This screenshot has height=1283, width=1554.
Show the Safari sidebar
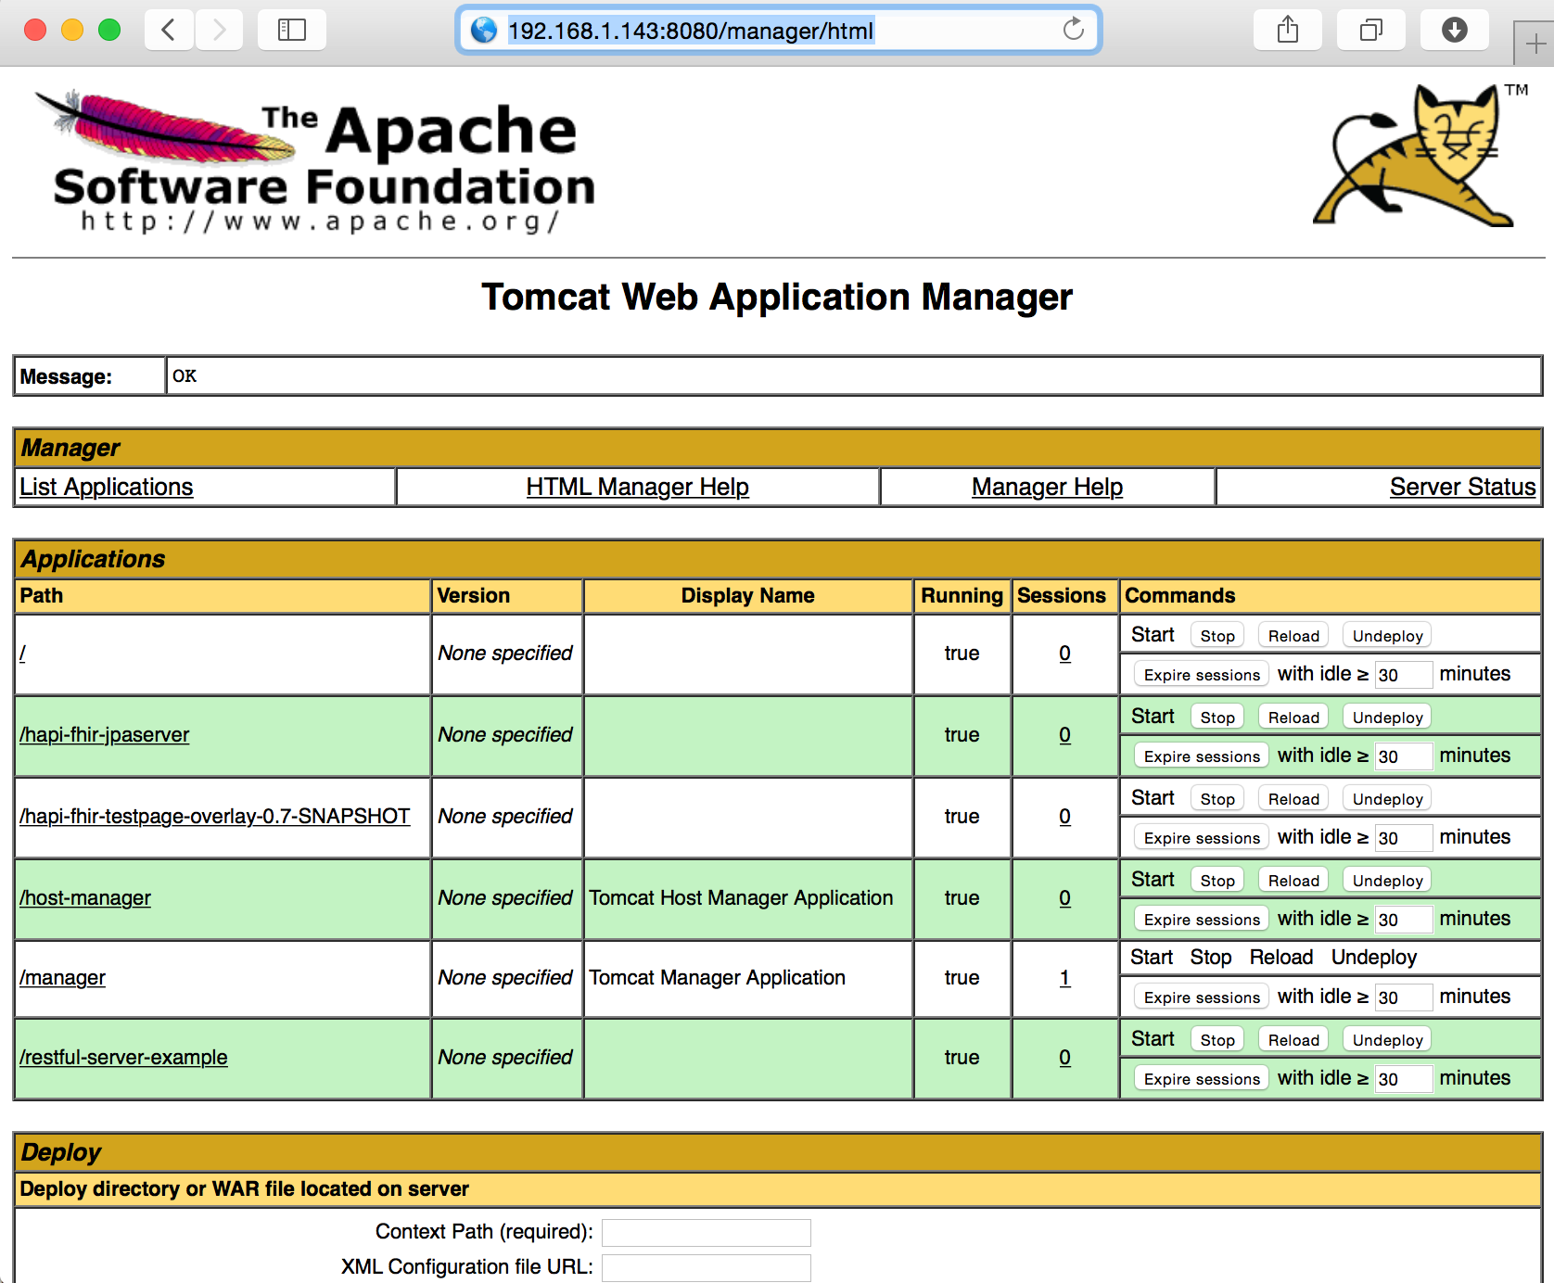click(x=292, y=30)
